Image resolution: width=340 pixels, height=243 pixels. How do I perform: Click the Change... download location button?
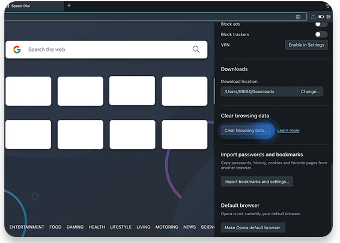(310, 91)
